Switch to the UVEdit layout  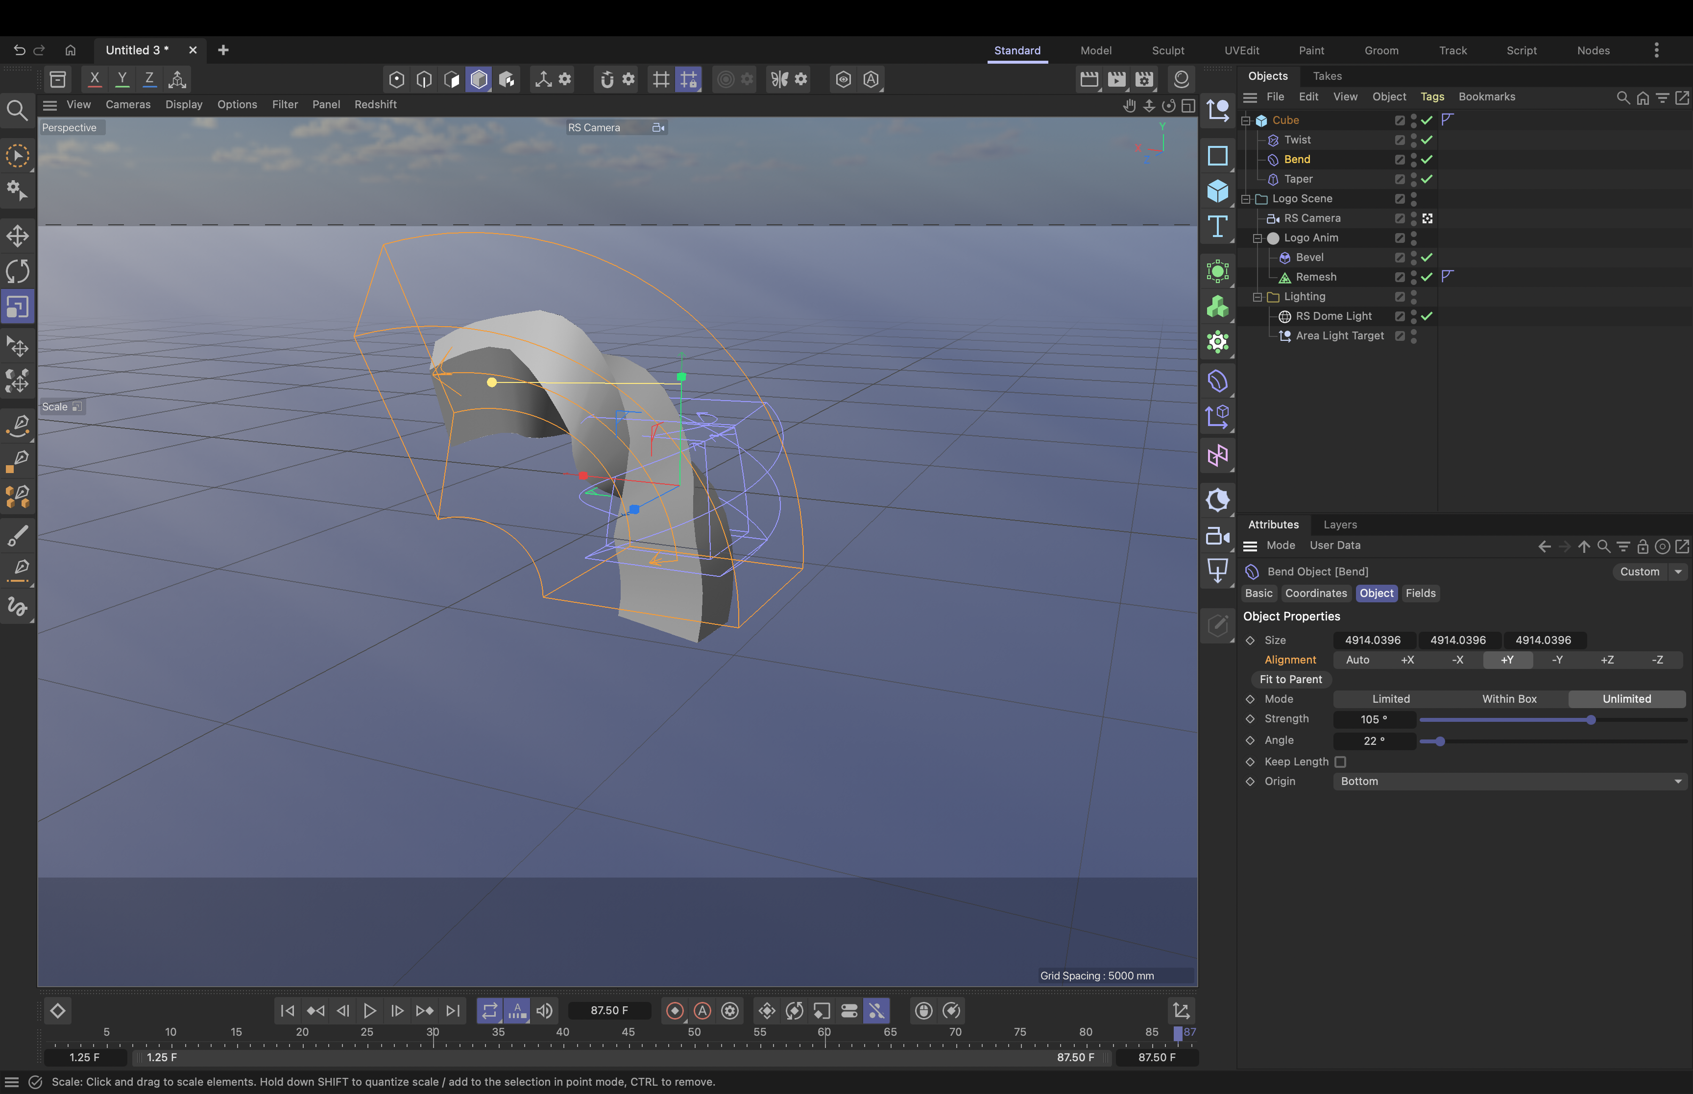[x=1241, y=50]
